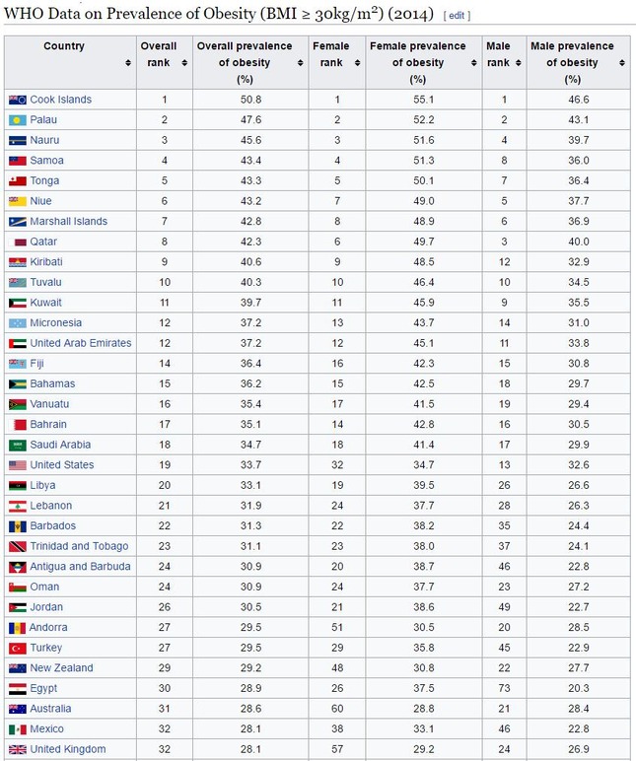
Task: Click the Turkey flag icon
Action: [x=18, y=649]
